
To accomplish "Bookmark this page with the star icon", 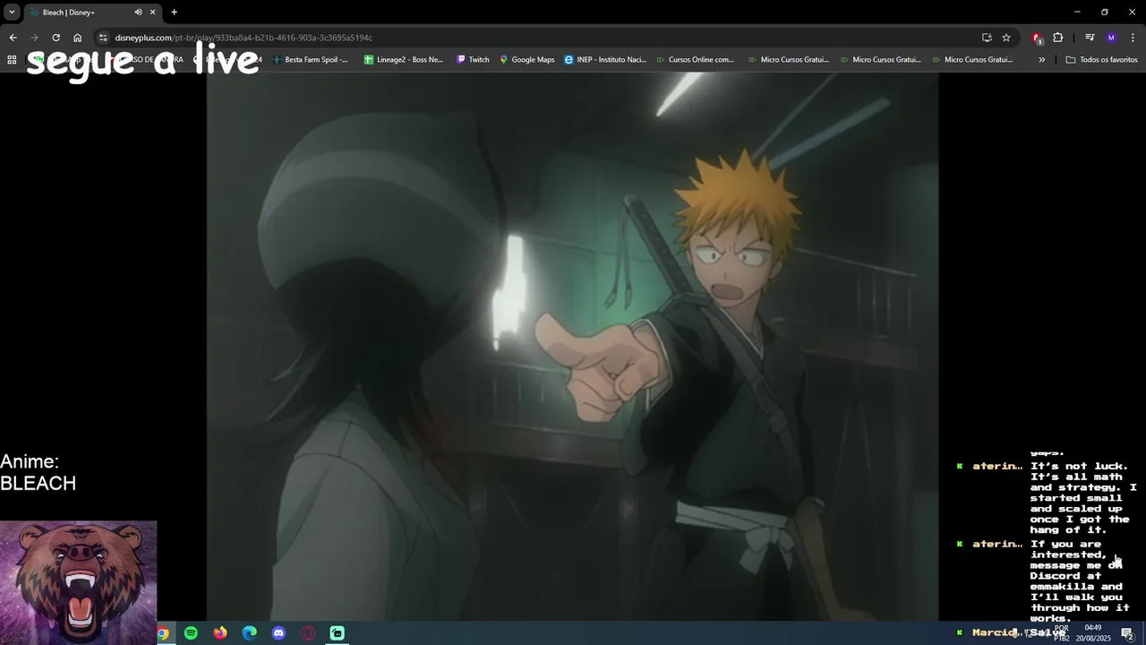I will pyautogui.click(x=1006, y=38).
